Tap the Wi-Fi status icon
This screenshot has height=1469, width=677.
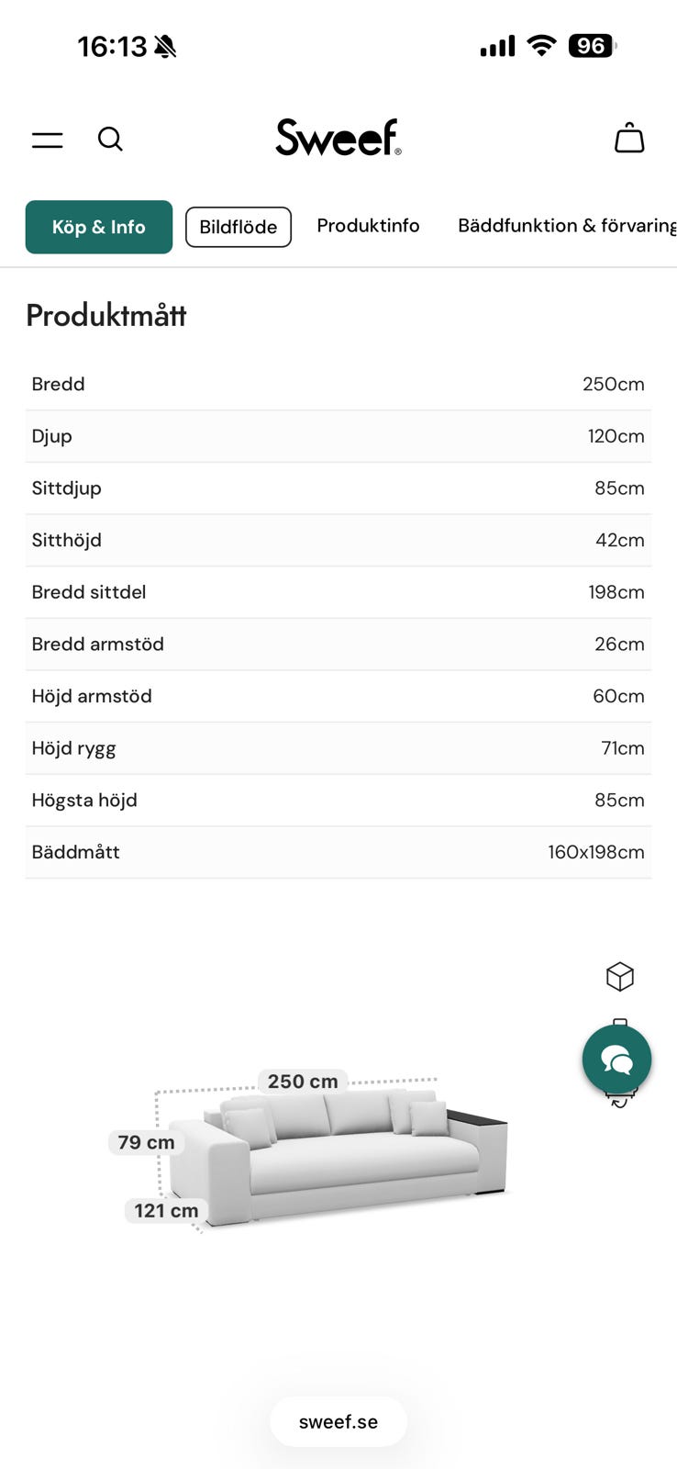pyautogui.click(x=542, y=46)
